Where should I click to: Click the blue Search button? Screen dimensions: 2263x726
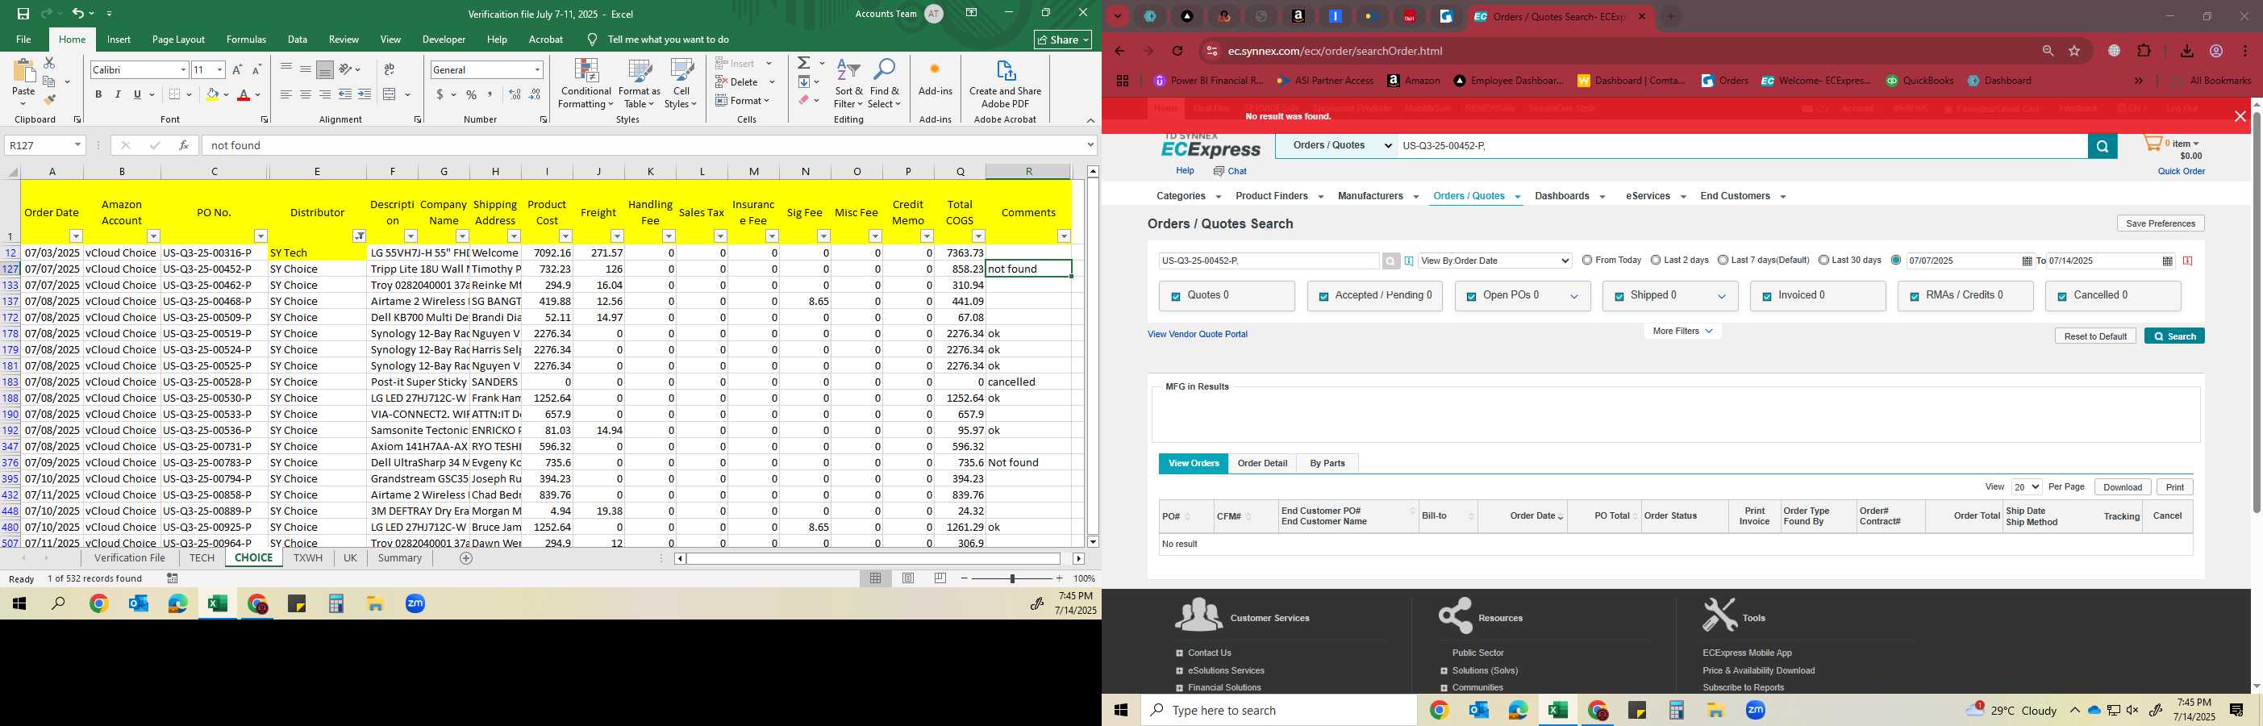(2174, 336)
